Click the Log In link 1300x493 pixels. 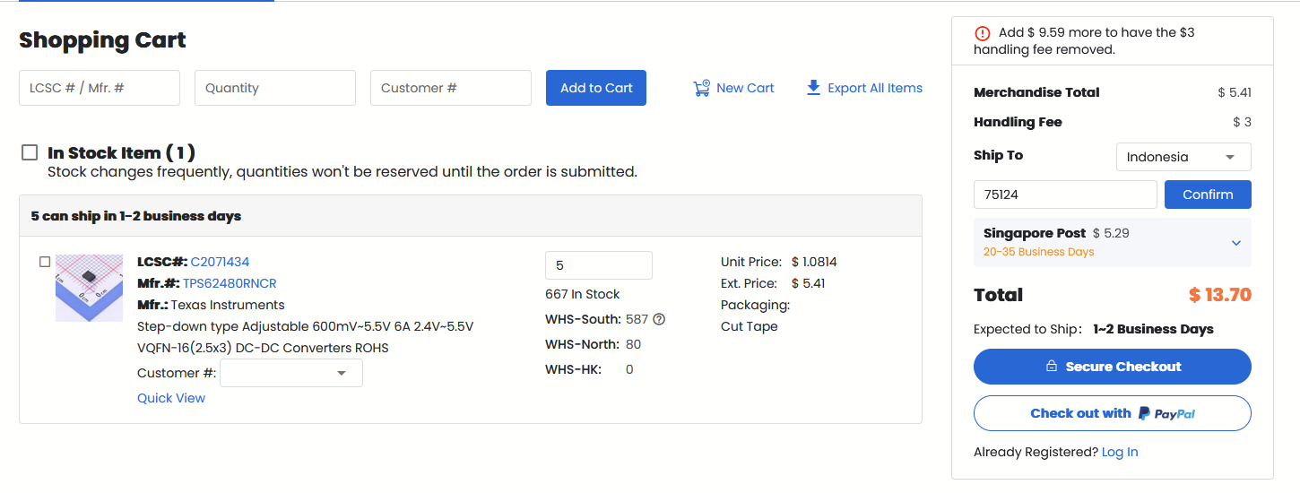click(x=1120, y=452)
